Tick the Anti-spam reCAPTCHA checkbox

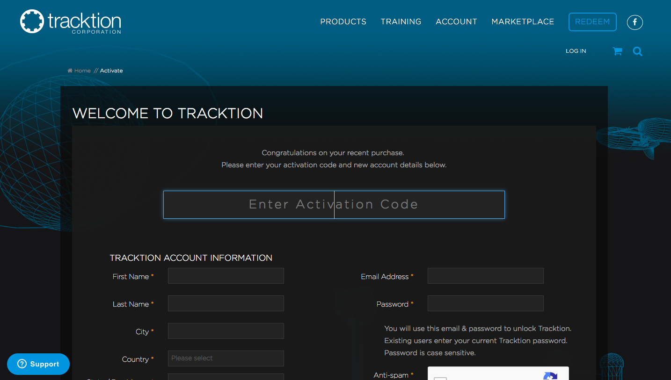tap(440, 378)
